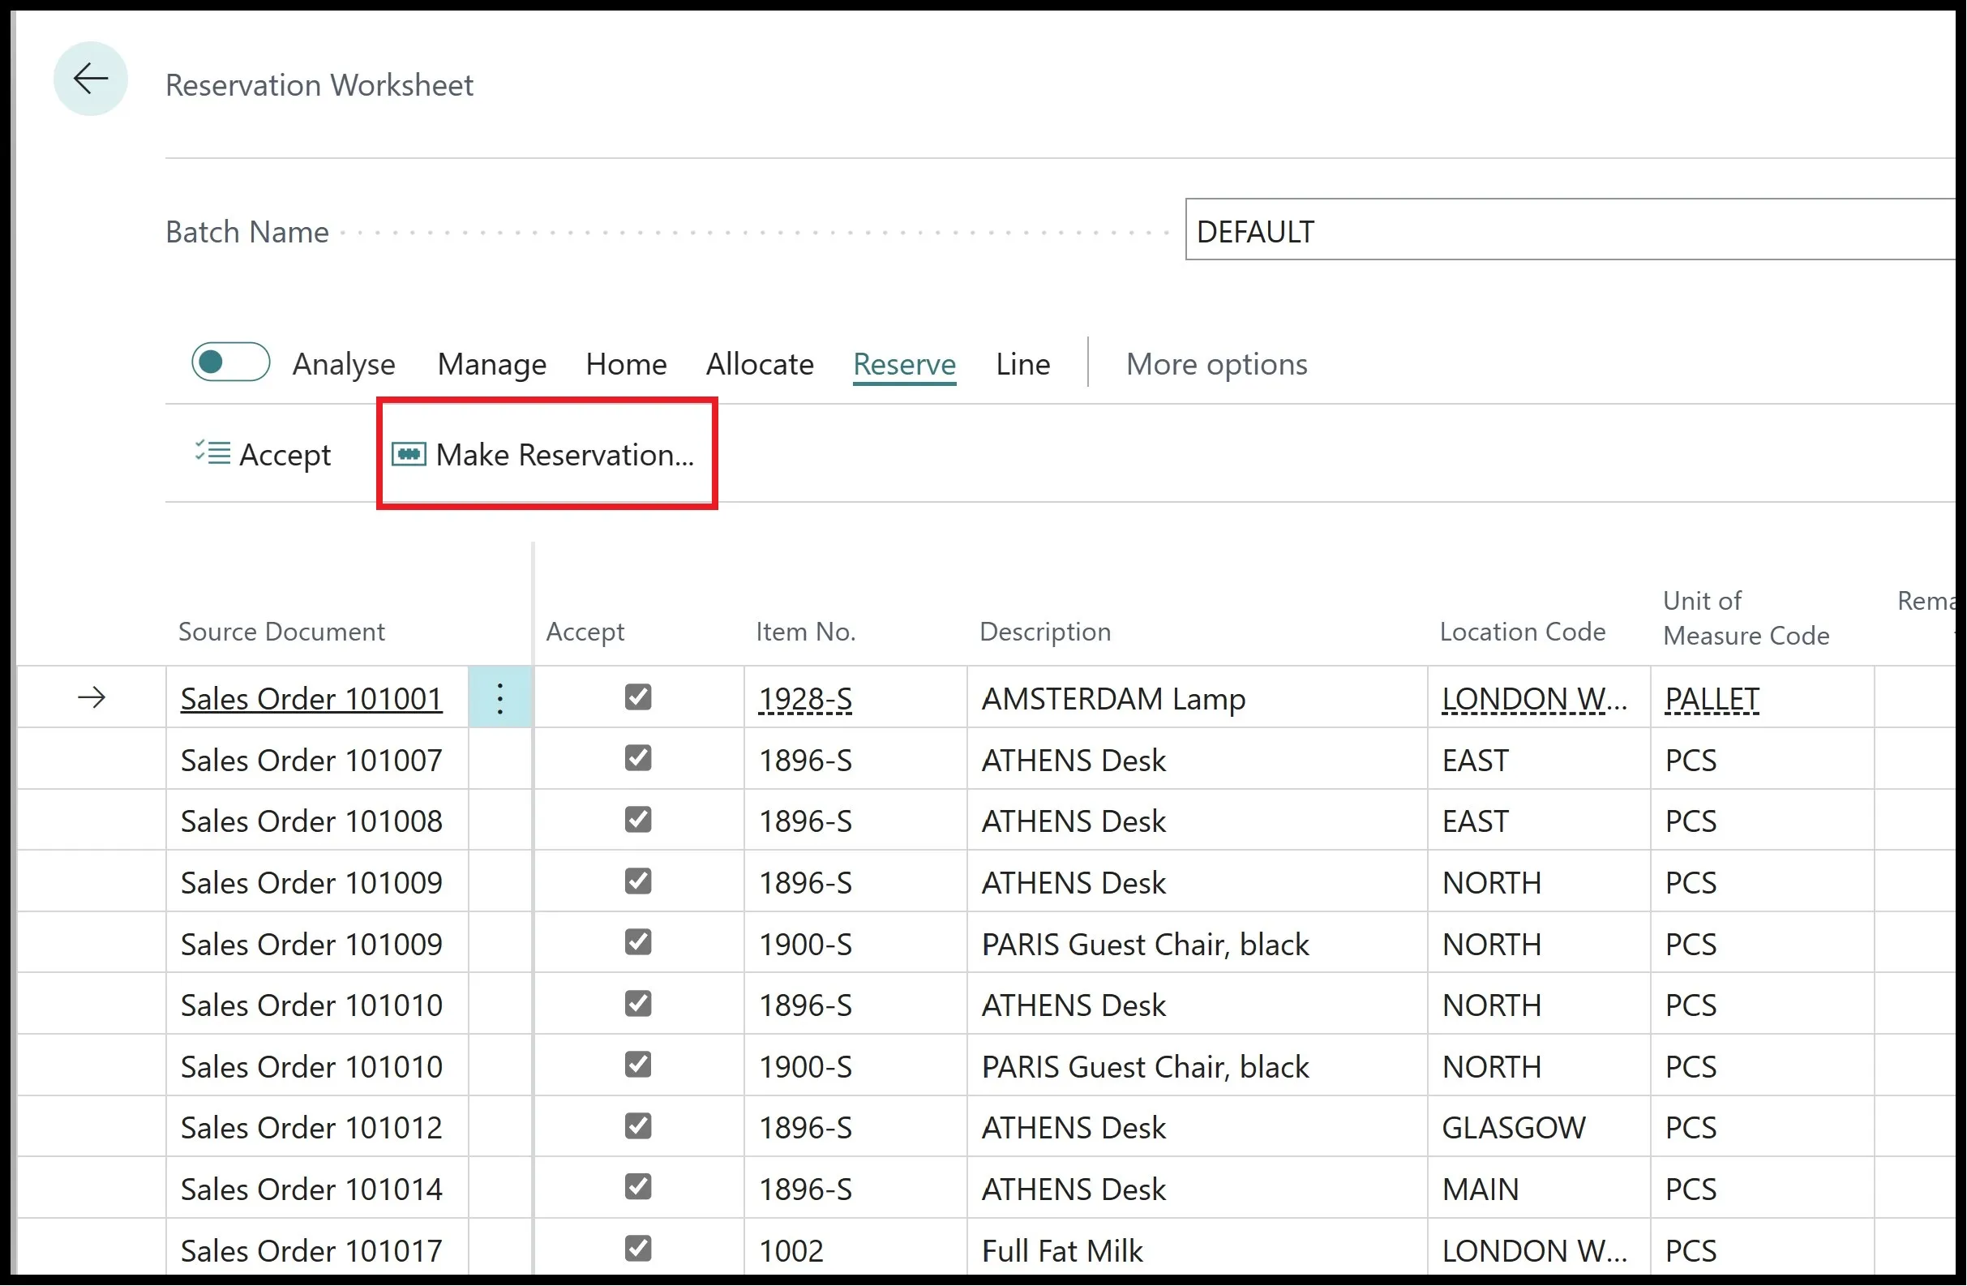This screenshot has height=1286, width=1967.
Task: Uncheck Accept for 101009 ATHENS Desk row
Action: (x=638, y=882)
